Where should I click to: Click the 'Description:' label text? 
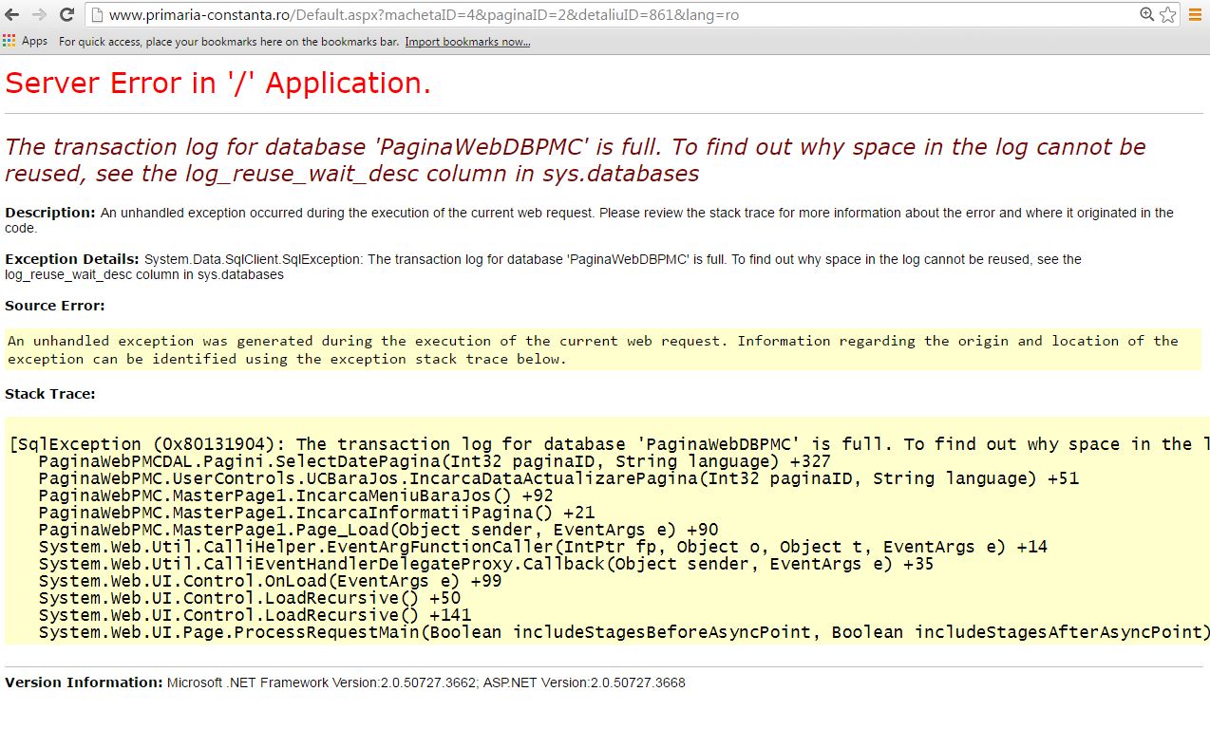[50, 213]
